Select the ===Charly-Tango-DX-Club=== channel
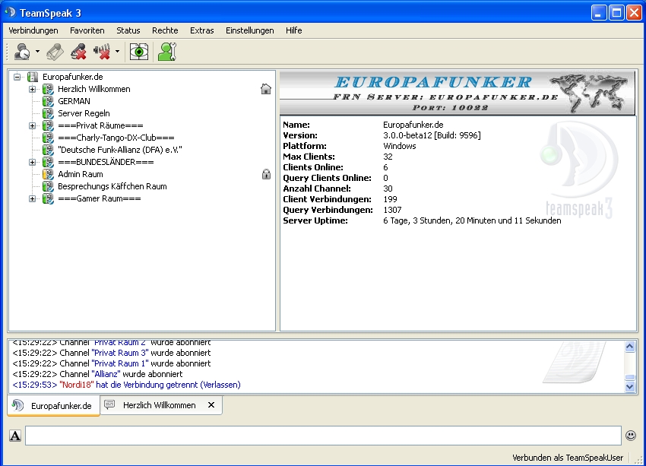The width and height of the screenshot is (646, 466). click(x=116, y=138)
